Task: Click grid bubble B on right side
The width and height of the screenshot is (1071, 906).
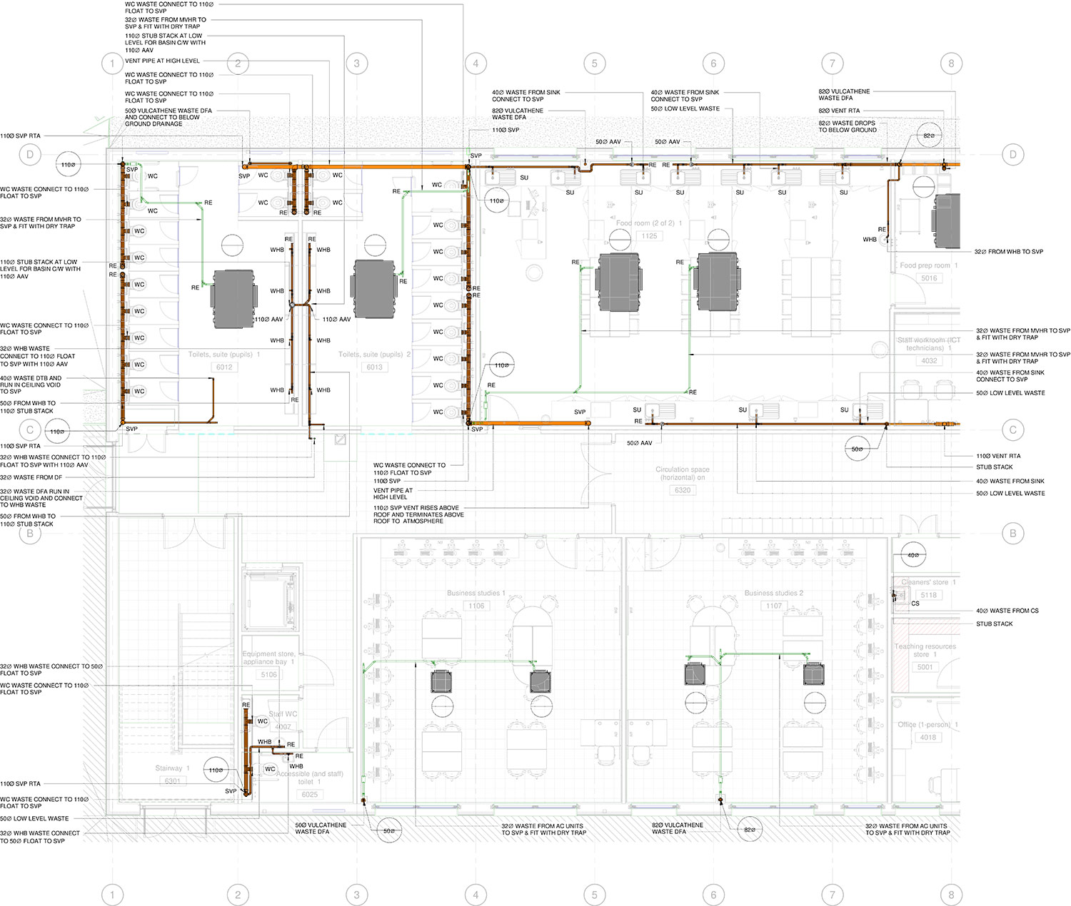Action: 1012,533
